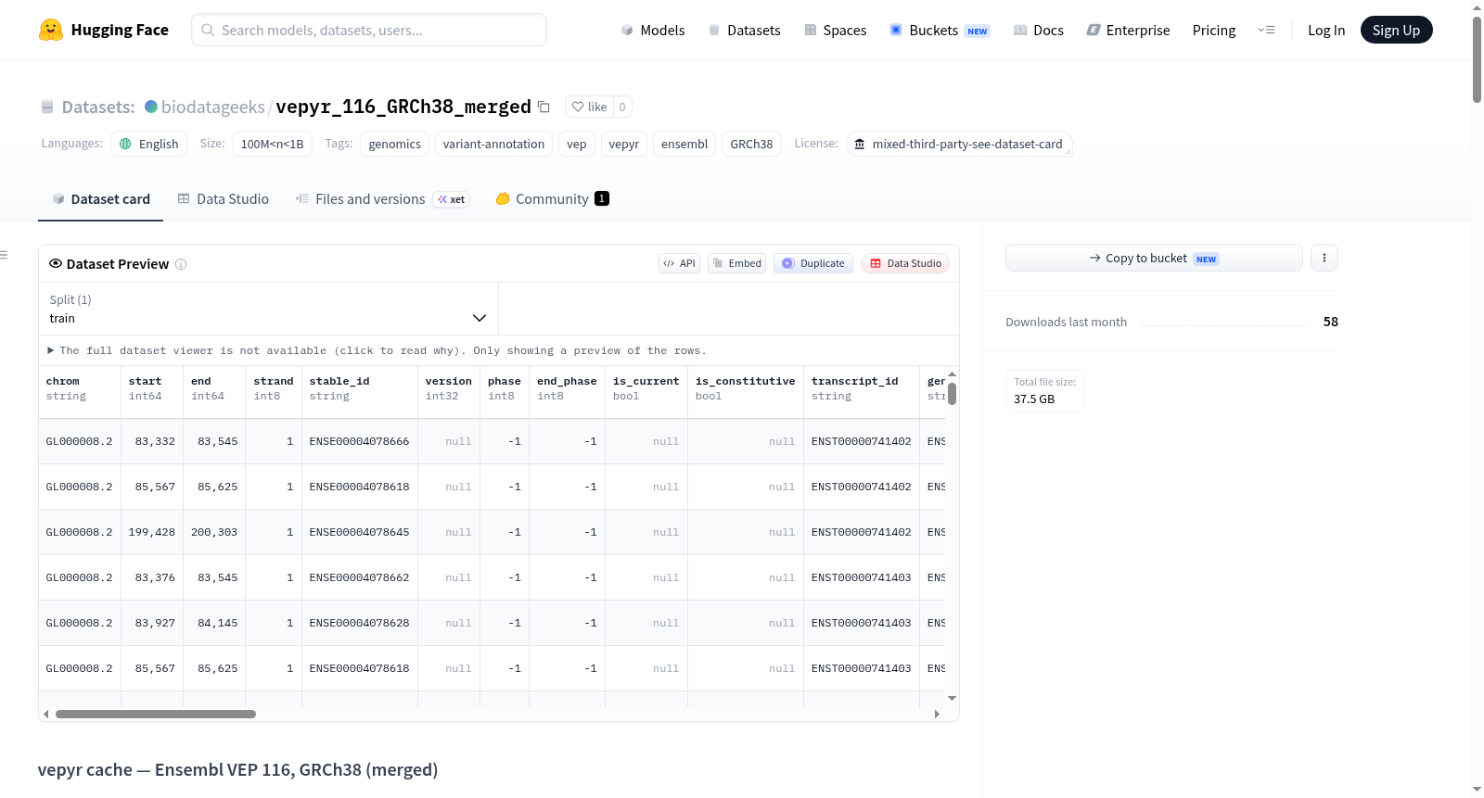This screenshot has height=798, width=1484.
Task: Click the chrom column header
Action: click(x=80, y=388)
